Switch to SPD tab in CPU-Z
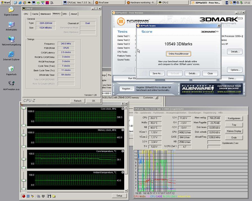252x201 pixels. pyautogui.click(x=65, y=14)
